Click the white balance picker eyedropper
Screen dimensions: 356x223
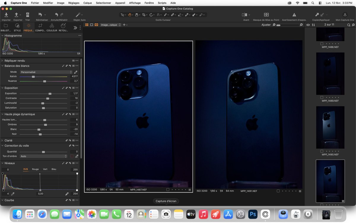(76, 72)
